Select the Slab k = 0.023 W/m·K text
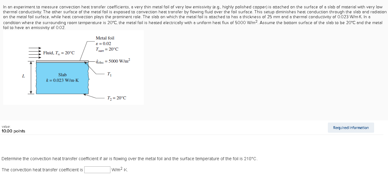 click(x=62, y=77)
